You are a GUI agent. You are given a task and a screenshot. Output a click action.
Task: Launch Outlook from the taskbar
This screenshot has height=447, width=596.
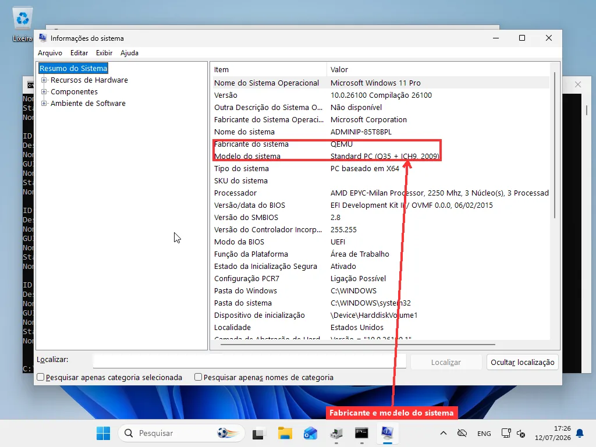tap(311, 433)
